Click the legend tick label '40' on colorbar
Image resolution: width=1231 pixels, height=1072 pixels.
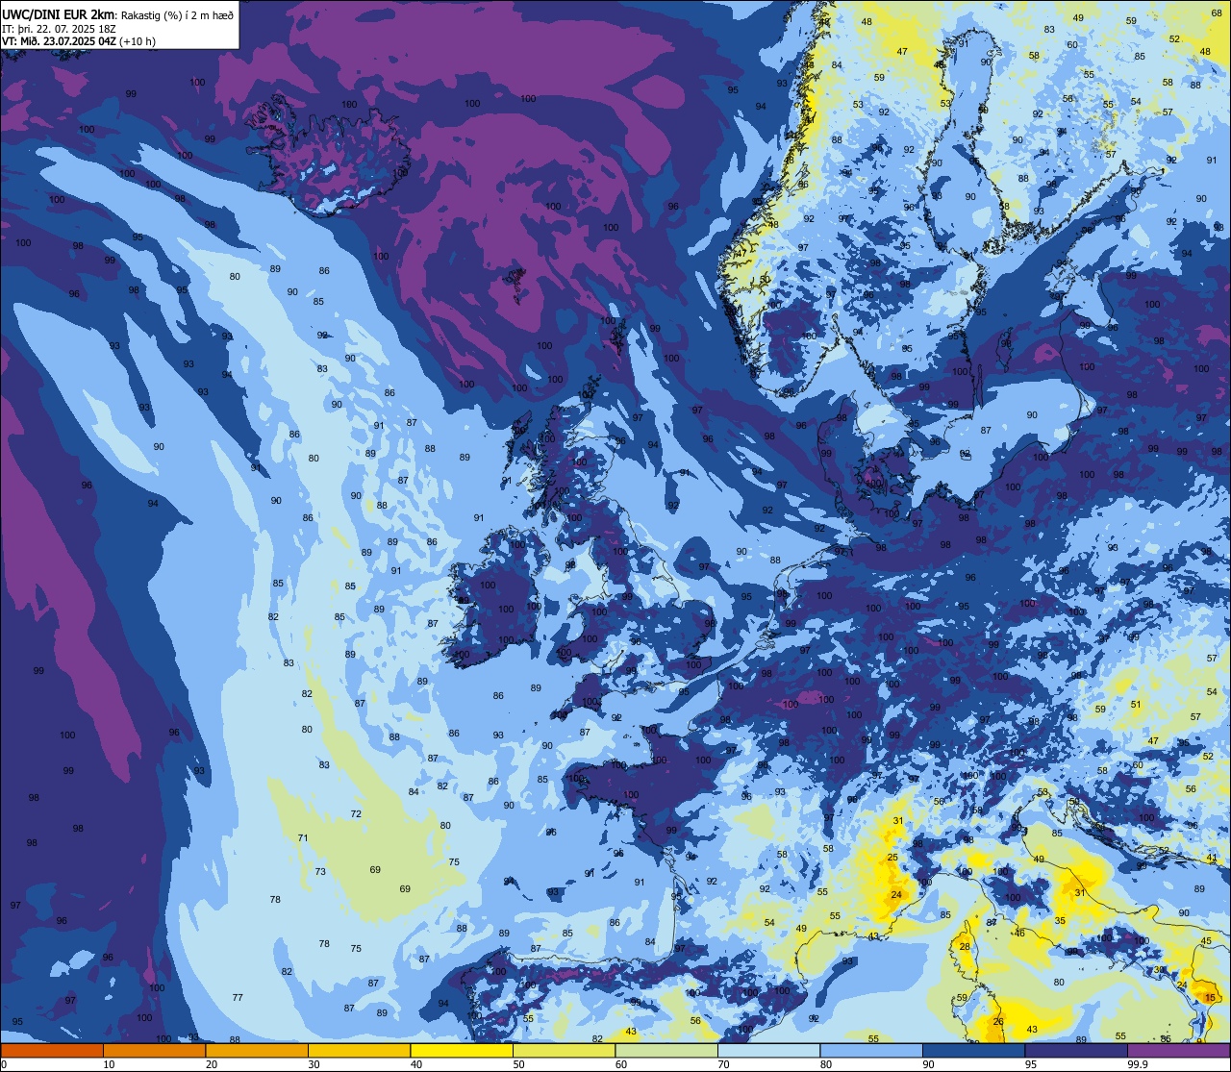416,1064
